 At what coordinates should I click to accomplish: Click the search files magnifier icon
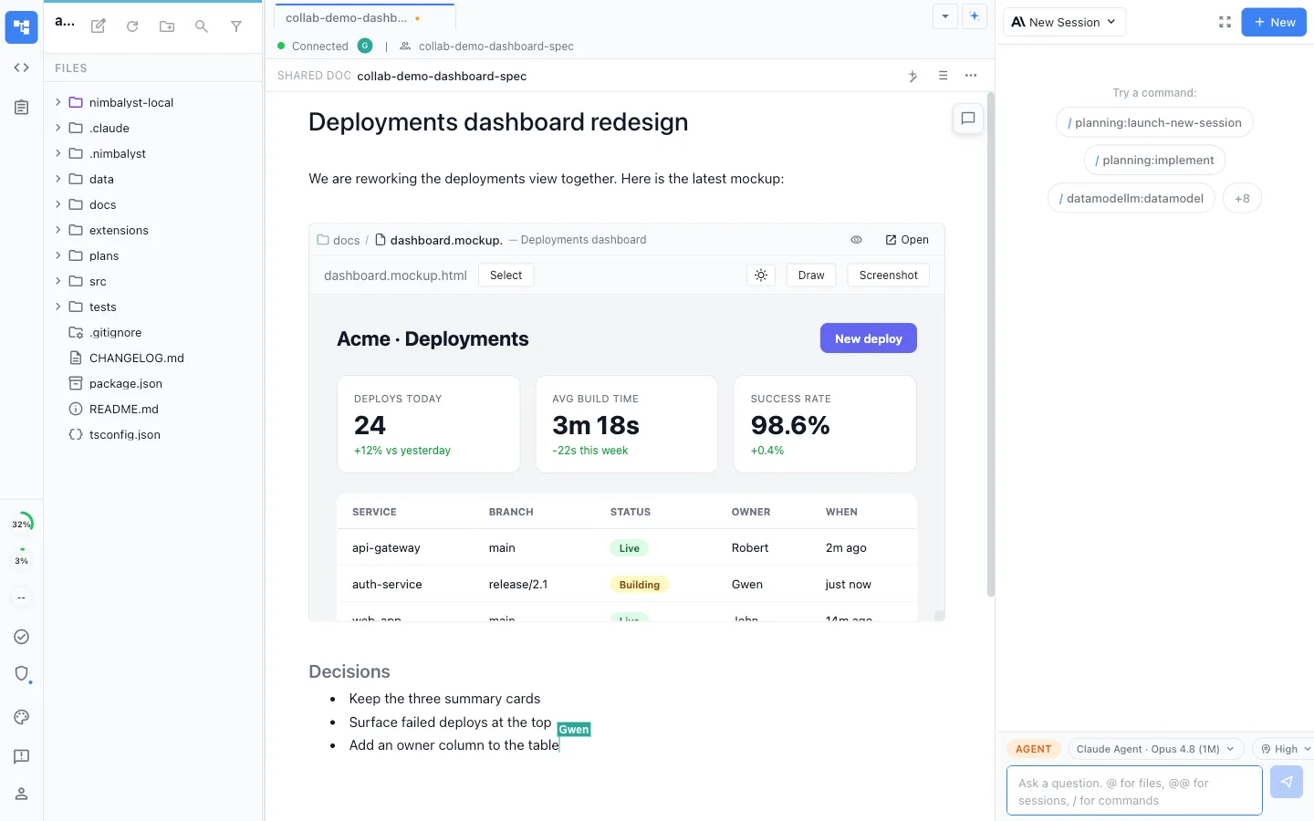coord(202,26)
